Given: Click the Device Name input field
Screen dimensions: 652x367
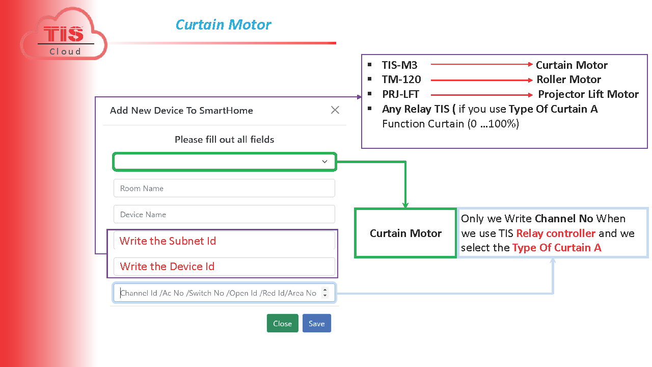Looking at the screenshot, I should 224,214.
